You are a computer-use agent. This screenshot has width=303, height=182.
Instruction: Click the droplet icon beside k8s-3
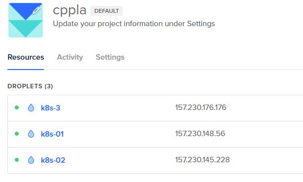point(31,108)
